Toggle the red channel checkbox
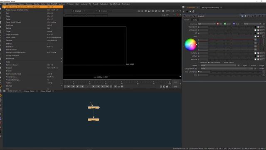Screen dimensions: 266x150 pyautogui.click(x=218, y=24)
